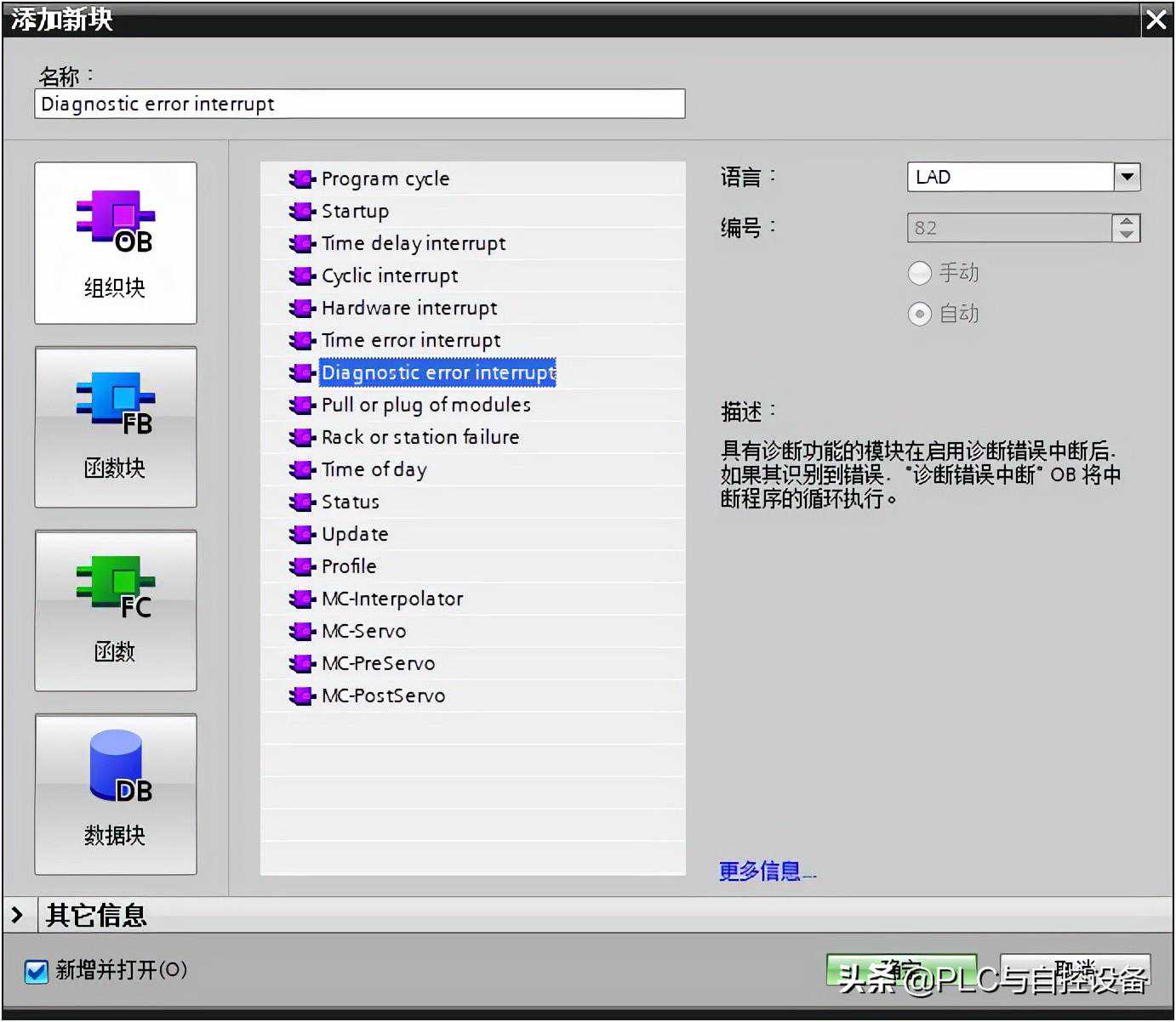Viewport: 1176px width, 1022px height.
Task: Click the block number spinner arrows
Action: tap(1126, 228)
